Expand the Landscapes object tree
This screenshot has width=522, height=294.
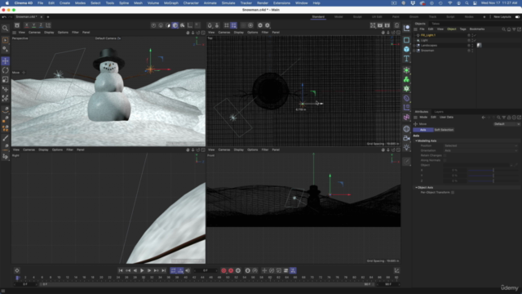click(414, 46)
